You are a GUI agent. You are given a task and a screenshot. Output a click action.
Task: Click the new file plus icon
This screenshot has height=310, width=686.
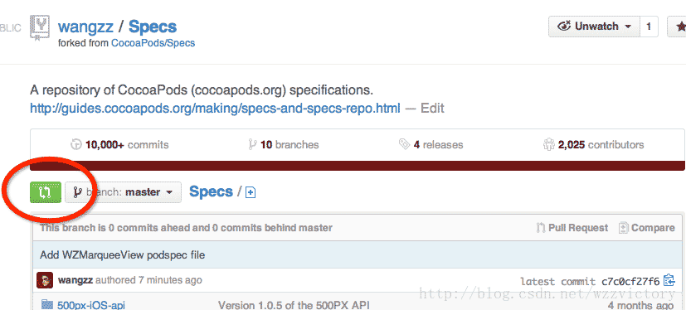[x=251, y=192]
